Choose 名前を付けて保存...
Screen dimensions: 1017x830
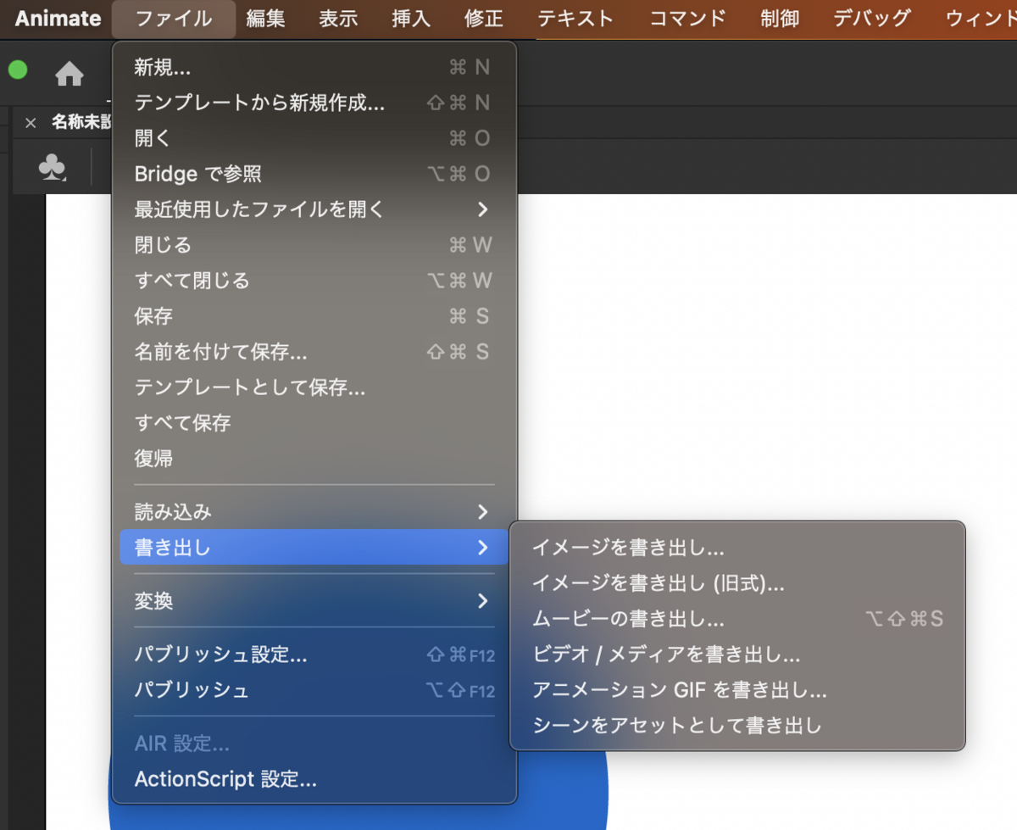coord(314,352)
